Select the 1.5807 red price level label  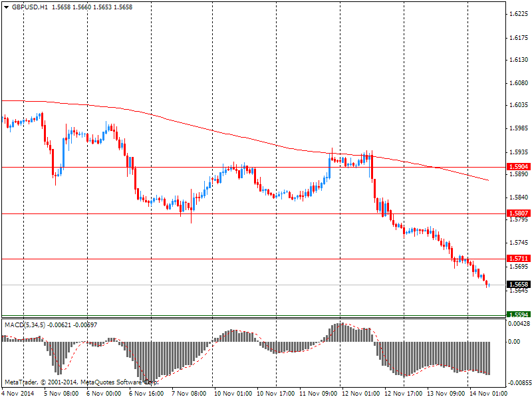[519, 213]
